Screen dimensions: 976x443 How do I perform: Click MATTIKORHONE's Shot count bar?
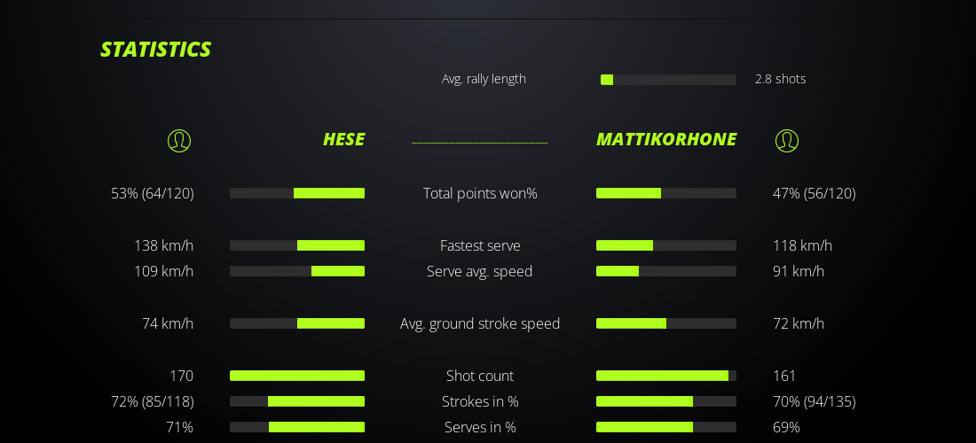pyautogui.click(x=666, y=376)
